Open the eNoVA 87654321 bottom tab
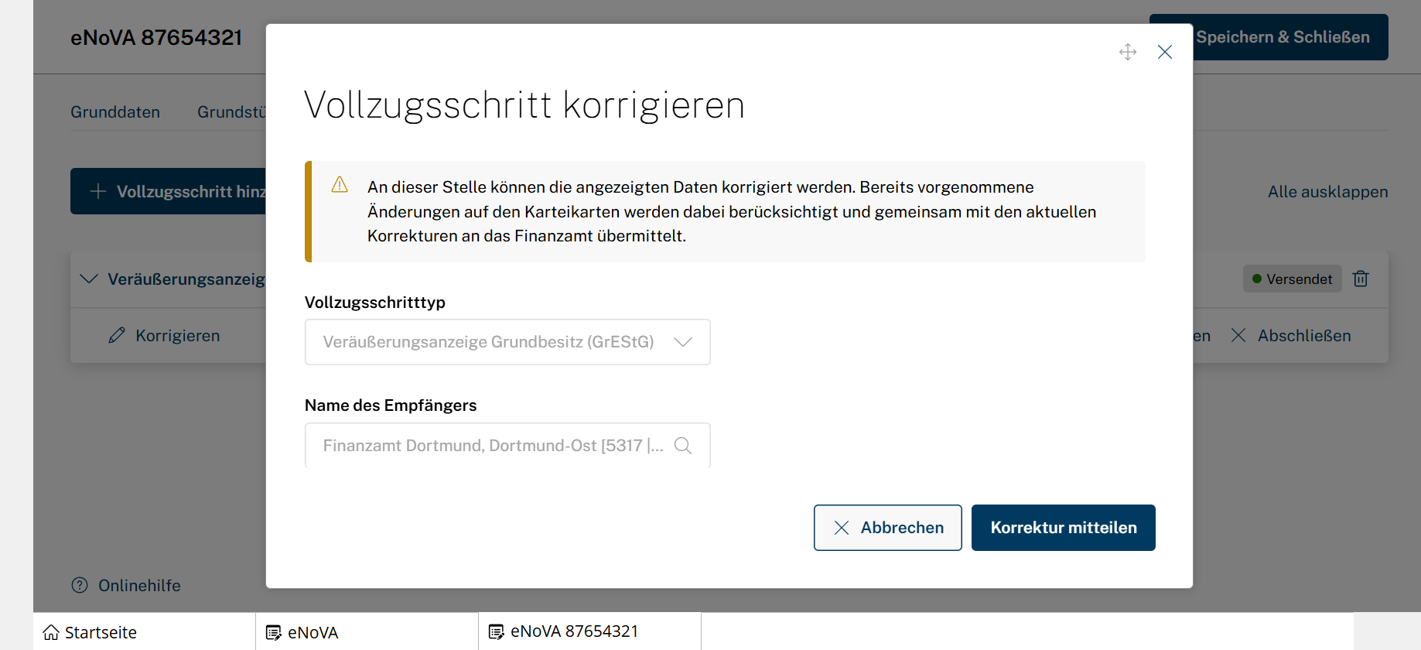 [x=573, y=631]
